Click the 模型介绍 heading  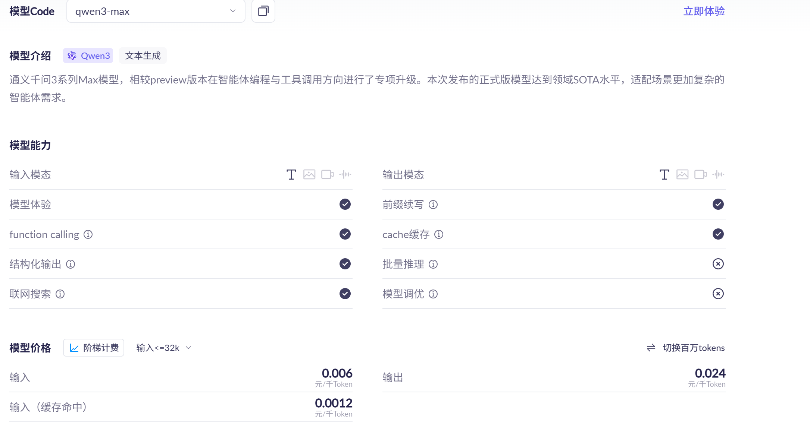click(30, 56)
